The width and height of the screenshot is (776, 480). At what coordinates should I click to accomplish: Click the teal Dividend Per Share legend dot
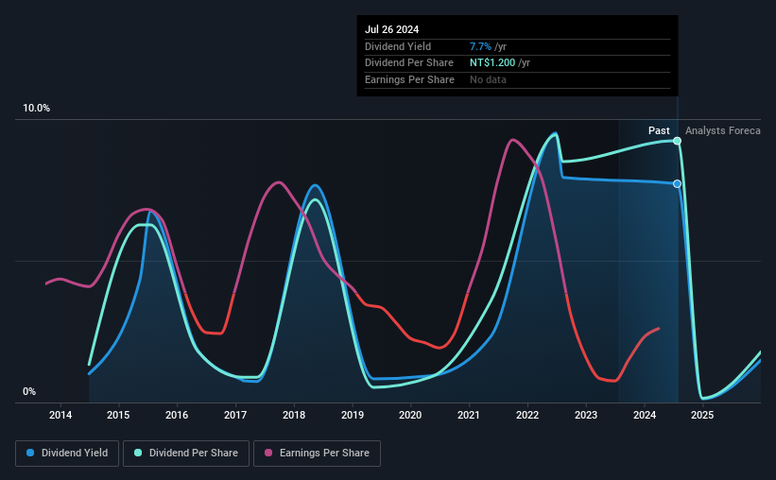click(138, 453)
